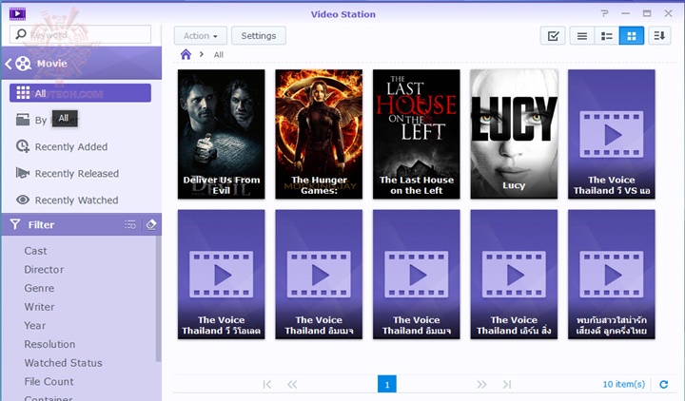Screen dimensions: 685x401
Task: Go to the previous page
Action: pyautogui.click(x=292, y=385)
